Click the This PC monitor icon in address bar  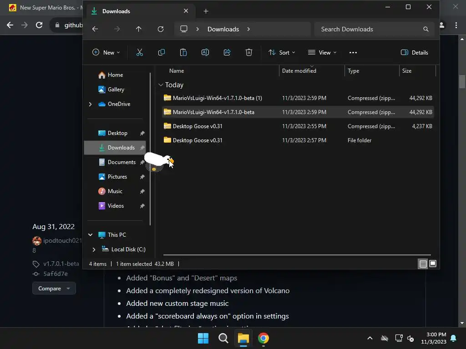184,29
